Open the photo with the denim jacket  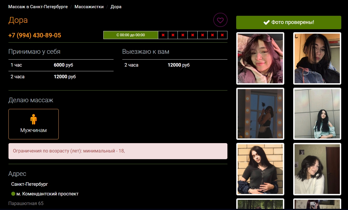[x=317, y=58]
